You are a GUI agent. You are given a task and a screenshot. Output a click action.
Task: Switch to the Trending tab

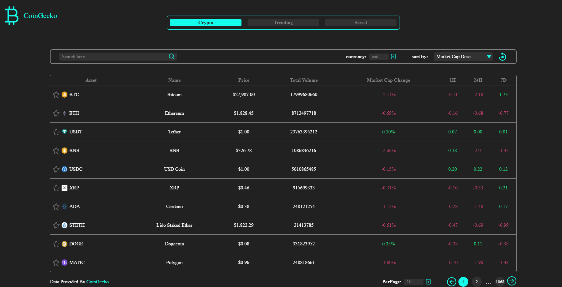point(283,23)
